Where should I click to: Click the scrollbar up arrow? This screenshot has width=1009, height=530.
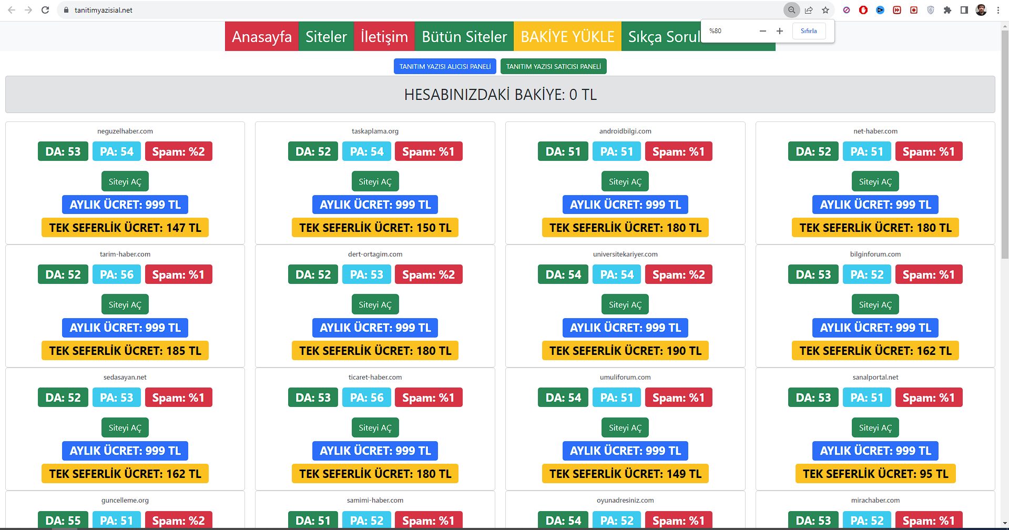click(x=1005, y=26)
